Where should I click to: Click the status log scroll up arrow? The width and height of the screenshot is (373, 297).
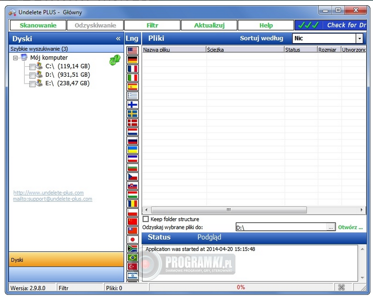tap(362, 249)
